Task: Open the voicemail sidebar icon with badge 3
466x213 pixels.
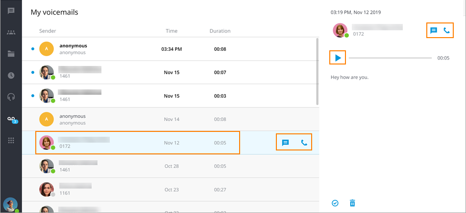Action: tap(12, 120)
